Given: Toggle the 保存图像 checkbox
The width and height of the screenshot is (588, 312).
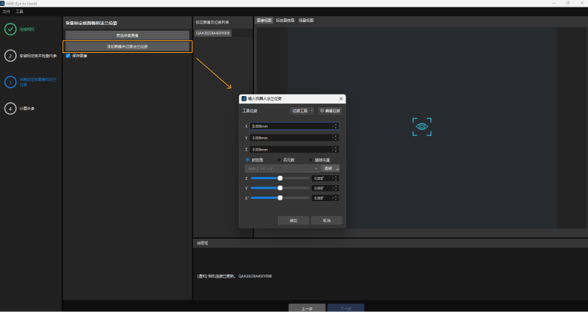Looking at the screenshot, I should (x=68, y=55).
